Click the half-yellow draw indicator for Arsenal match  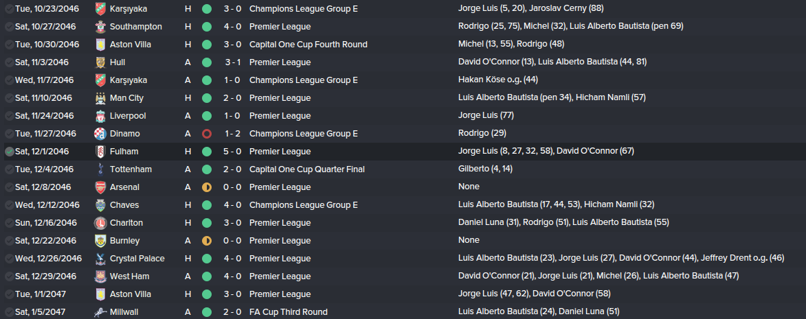click(207, 187)
